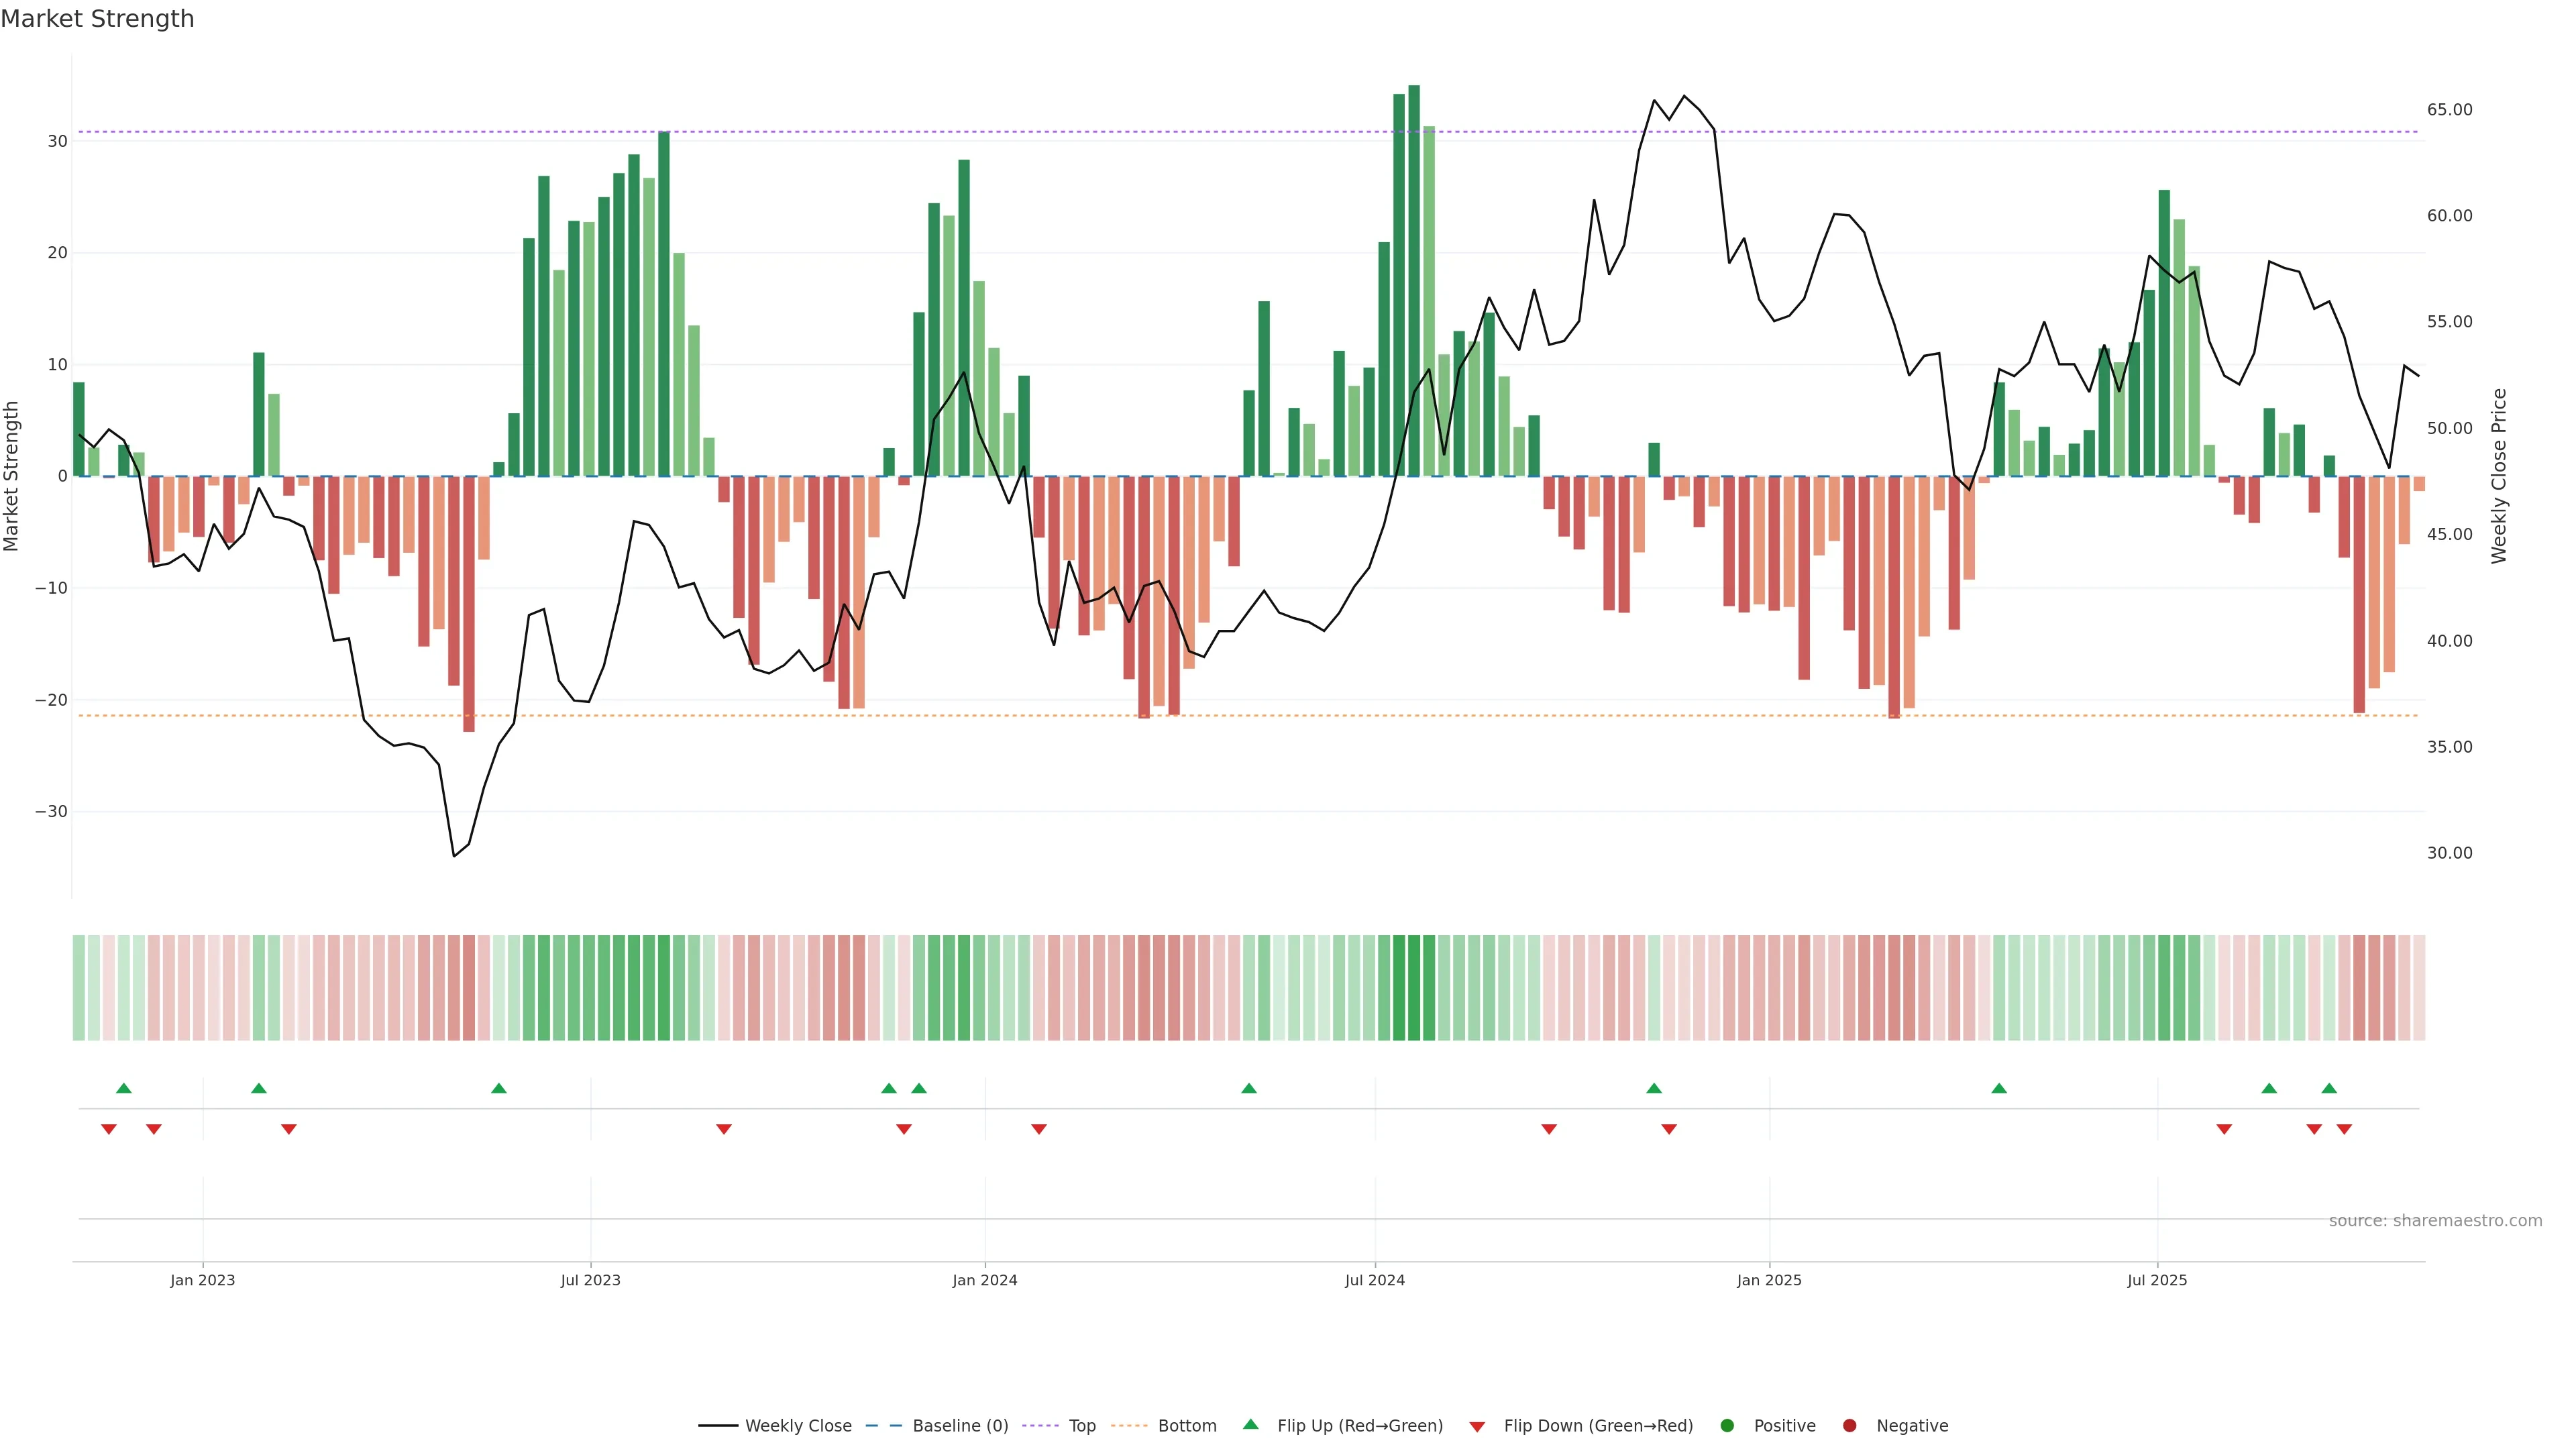Click the darkest green heatmap strip cell

pyautogui.click(x=1414, y=988)
